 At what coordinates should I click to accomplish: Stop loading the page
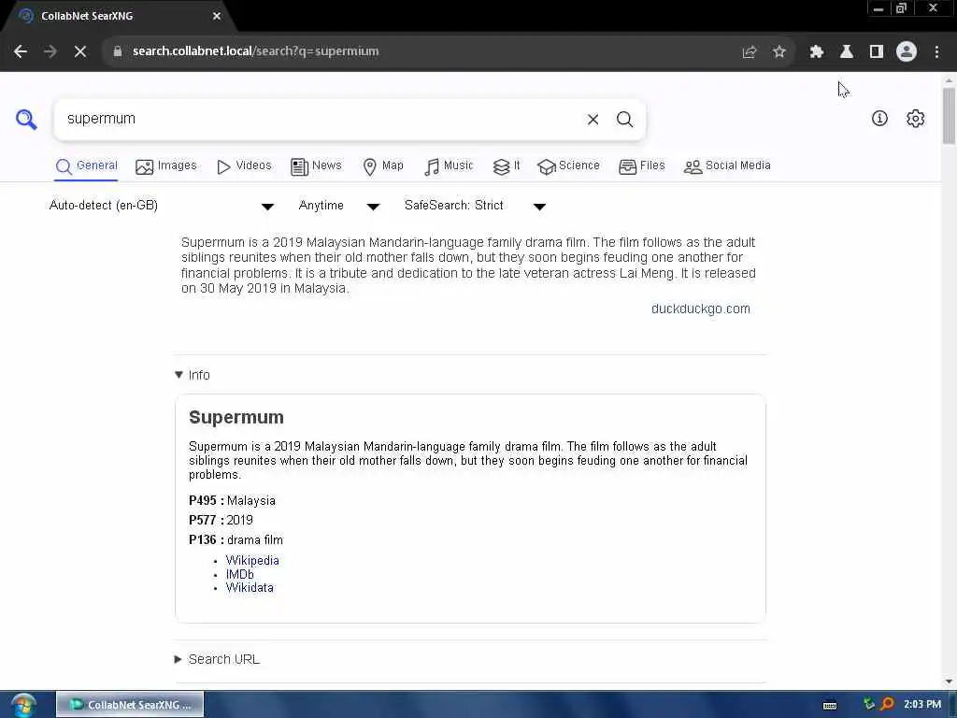click(80, 51)
